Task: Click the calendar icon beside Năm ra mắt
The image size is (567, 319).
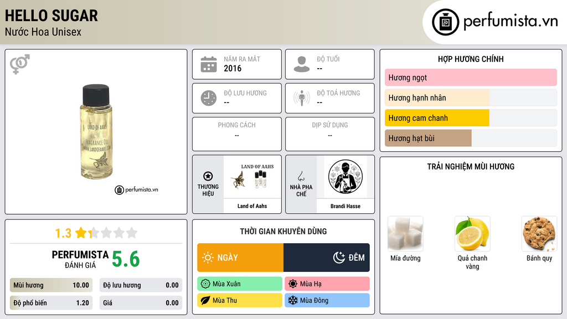Action: 209,64
